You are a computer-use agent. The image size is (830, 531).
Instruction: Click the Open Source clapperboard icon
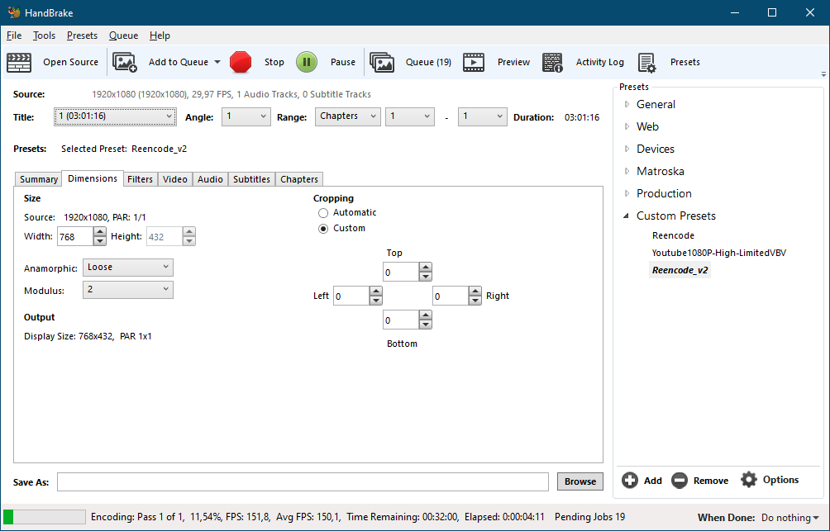(x=19, y=63)
